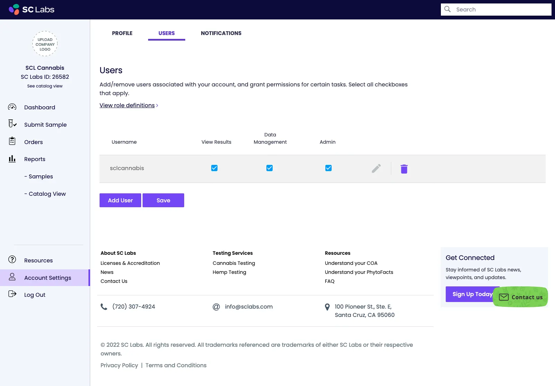Screen dimensions: 555x386
Task: Click Sign Up Today button
Action: 470,294
